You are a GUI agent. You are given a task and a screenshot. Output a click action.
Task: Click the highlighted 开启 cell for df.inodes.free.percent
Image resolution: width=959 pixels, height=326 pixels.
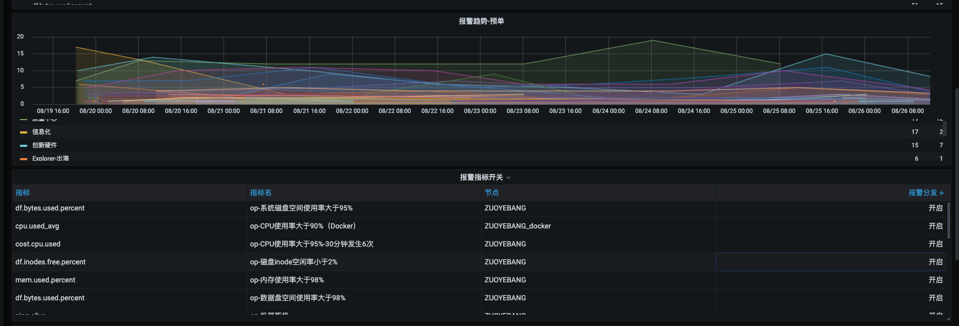[935, 262]
